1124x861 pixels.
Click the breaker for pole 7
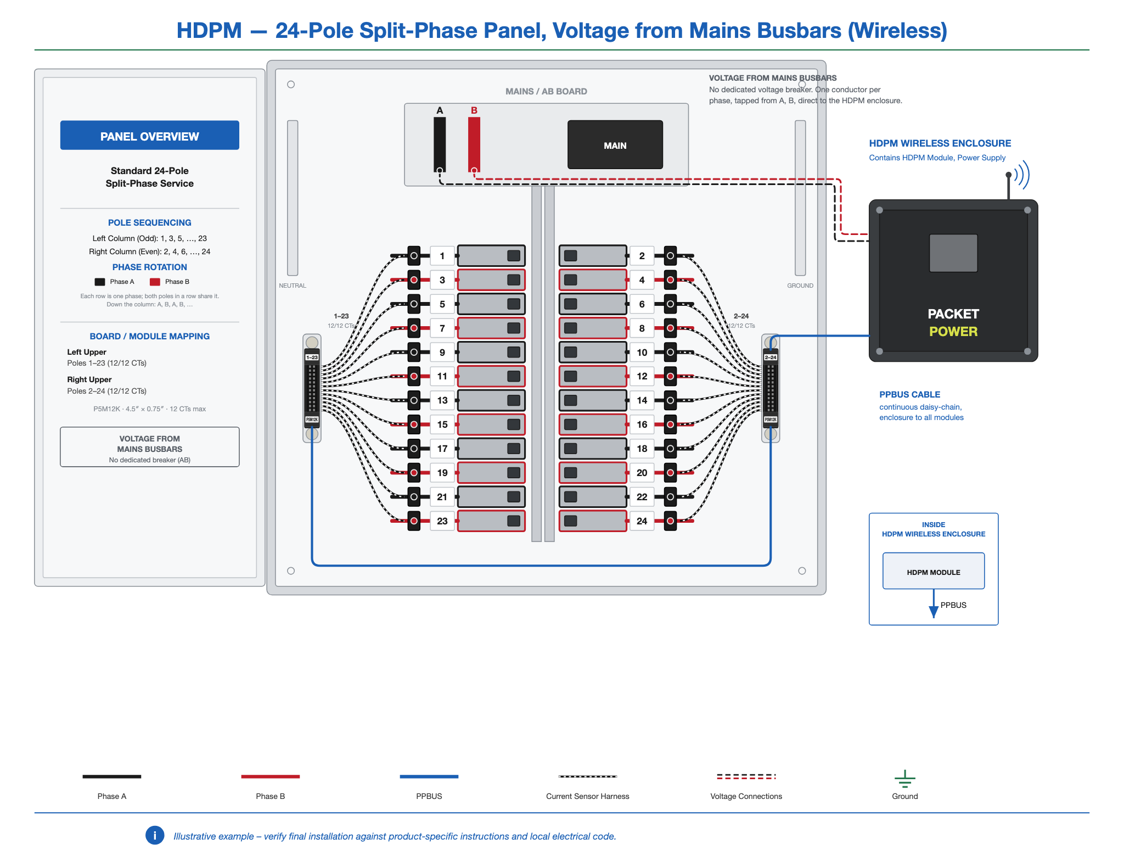tap(491, 328)
